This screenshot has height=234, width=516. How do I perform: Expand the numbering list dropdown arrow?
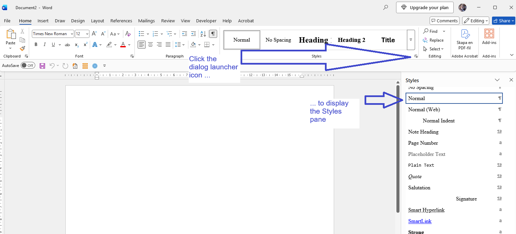click(x=162, y=34)
